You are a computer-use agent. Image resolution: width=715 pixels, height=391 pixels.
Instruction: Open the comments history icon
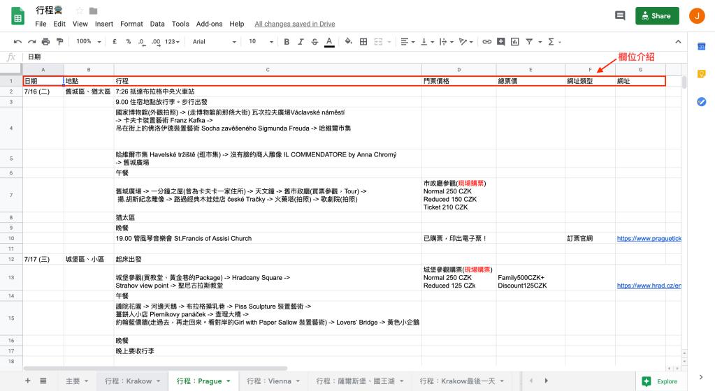click(619, 15)
